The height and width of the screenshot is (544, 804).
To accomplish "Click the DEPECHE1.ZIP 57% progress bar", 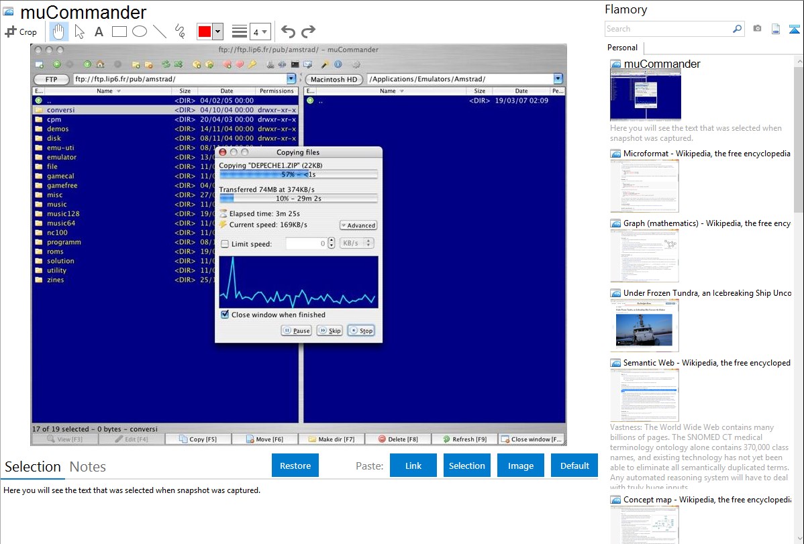I will pos(299,174).
